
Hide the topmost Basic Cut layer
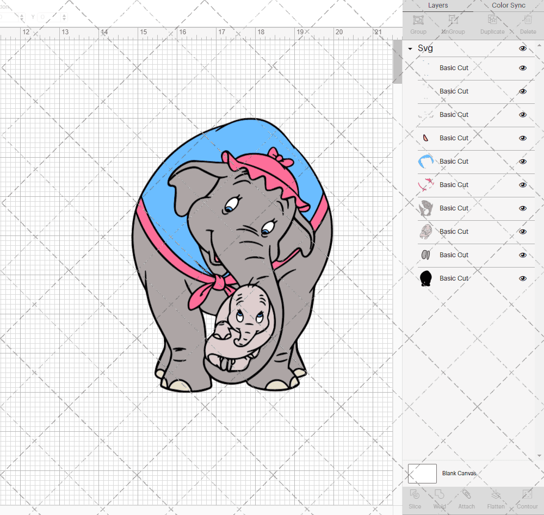(522, 68)
